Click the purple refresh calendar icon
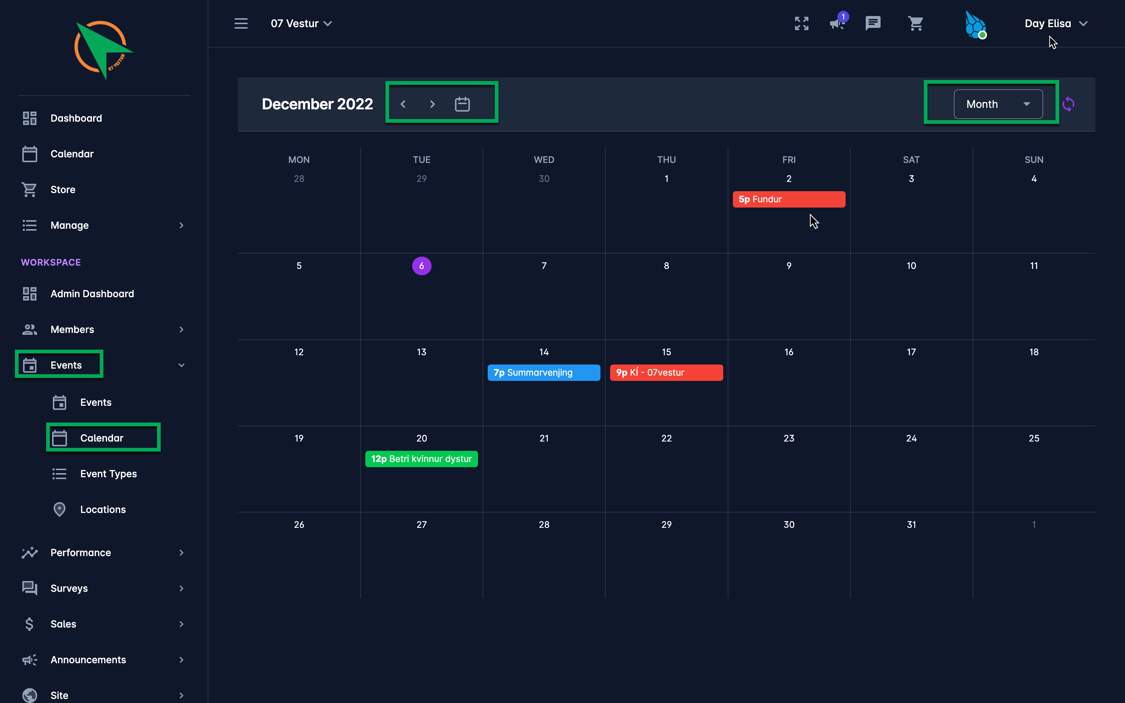The height and width of the screenshot is (703, 1125). (x=1068, y=104)
